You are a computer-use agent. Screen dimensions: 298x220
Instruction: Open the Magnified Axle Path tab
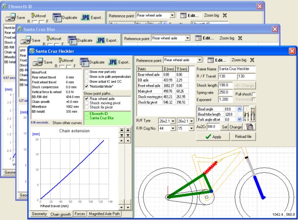[x=105, y=214]
